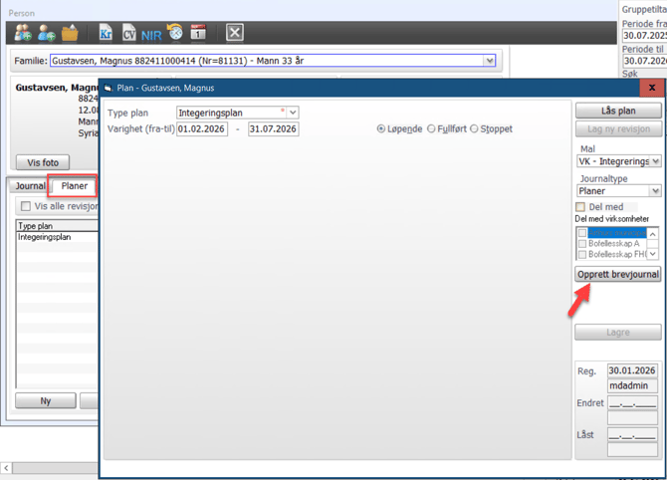Viewport: 667px width, 480px height.
Task: Click the add person icon
Action: coord(46,34)
